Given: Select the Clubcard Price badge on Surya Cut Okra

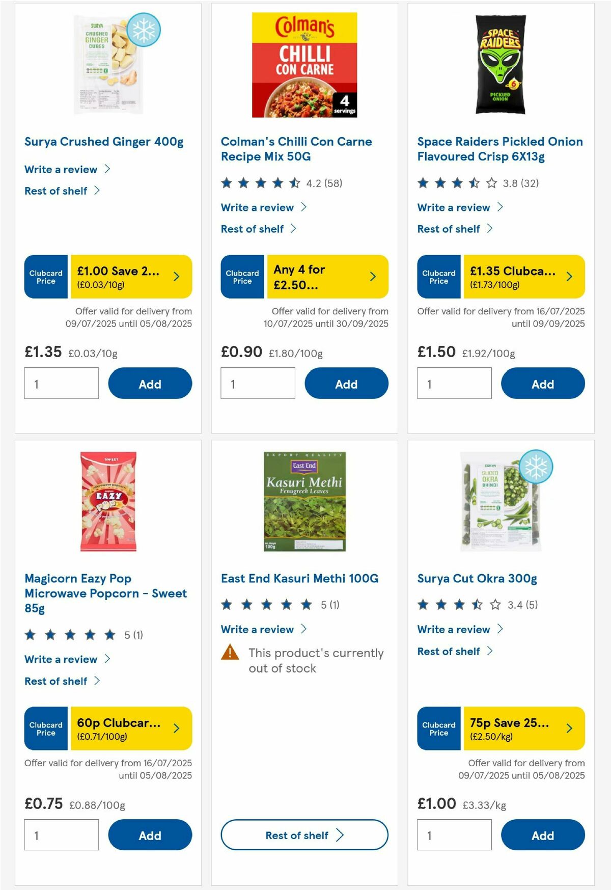Looking at the screenshot, I should tap(438, 729).
